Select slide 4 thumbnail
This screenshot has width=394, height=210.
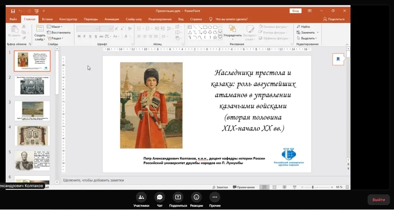32,136
